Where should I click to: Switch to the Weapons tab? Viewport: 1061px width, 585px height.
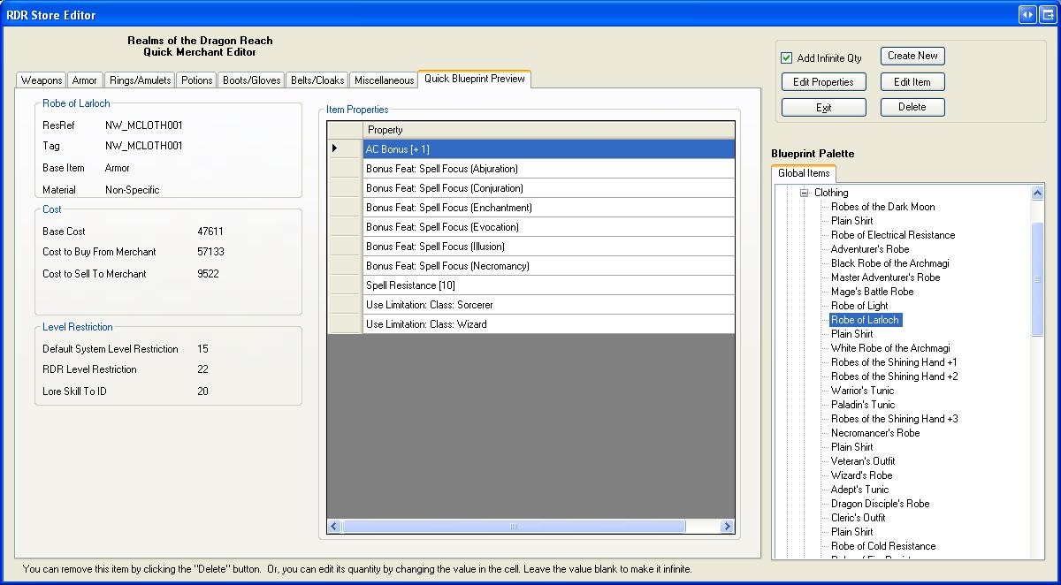(x=42, y=80)
